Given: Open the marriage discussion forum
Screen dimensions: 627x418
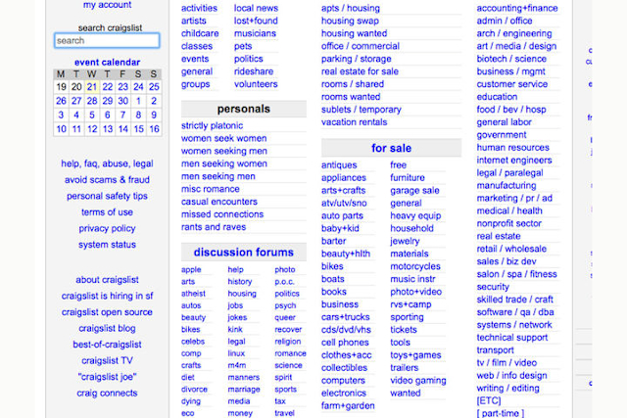Looking at the screenshot, I should coord(244,390).
